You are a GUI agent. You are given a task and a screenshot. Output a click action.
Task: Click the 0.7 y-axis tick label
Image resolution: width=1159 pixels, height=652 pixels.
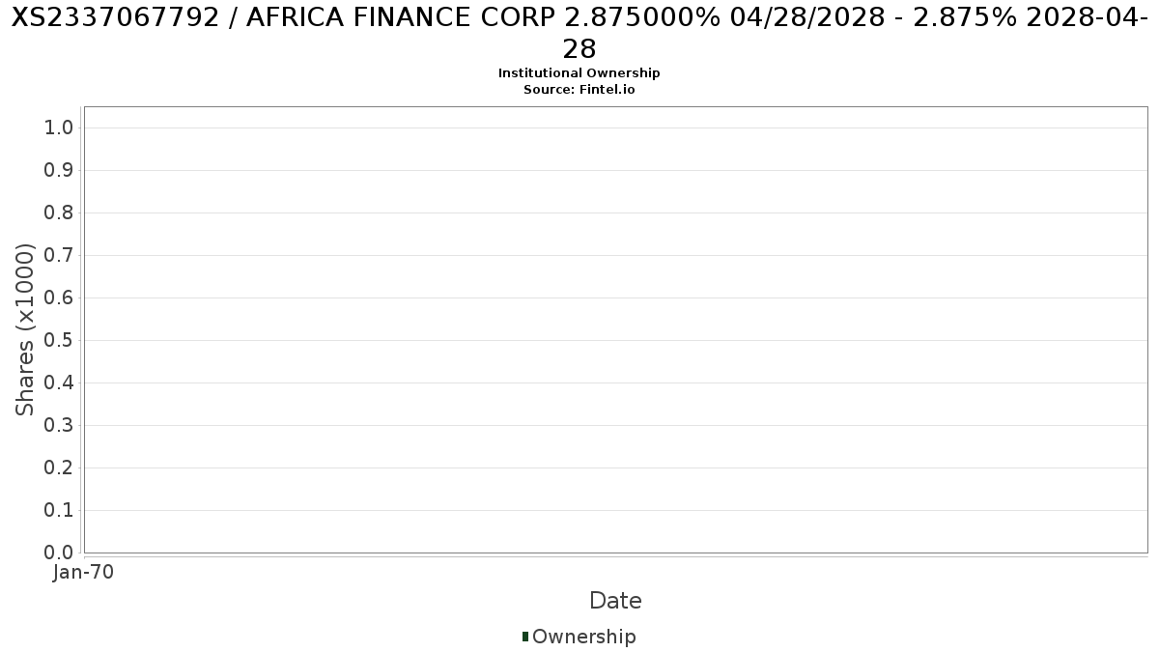click(59, 255)
